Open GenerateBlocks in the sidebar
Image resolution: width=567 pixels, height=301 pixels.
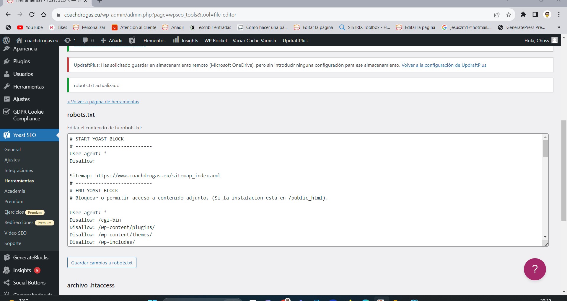pos(31,258)
